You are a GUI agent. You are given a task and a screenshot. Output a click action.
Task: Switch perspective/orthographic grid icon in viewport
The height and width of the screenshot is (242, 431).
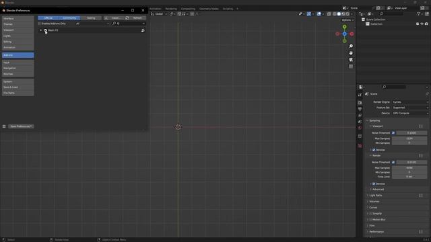pyautogui.click(x=351, y=67)
